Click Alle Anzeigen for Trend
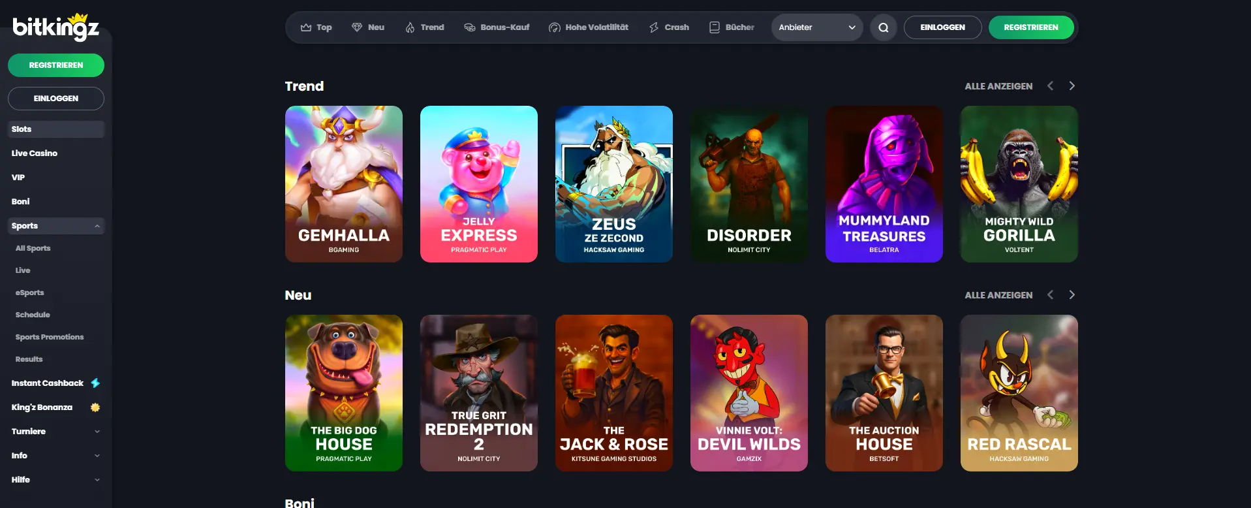1251x508 pixels. click(x=998, y=86)
